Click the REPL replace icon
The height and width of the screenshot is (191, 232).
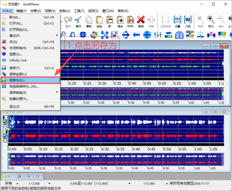(130, 22)
